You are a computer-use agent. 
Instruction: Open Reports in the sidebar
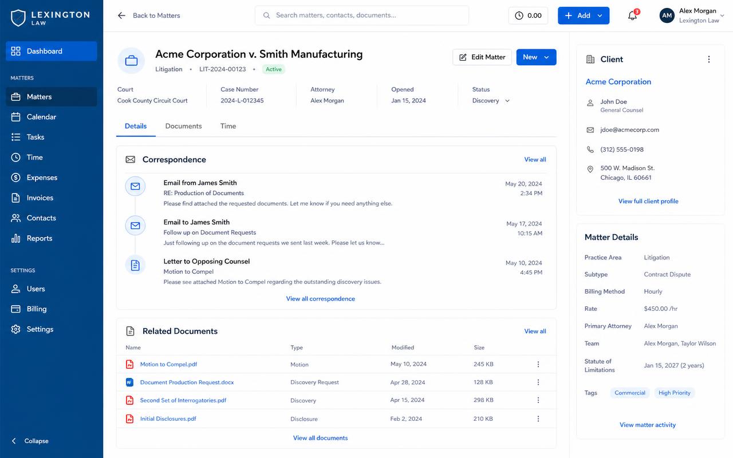pos(52,238)
